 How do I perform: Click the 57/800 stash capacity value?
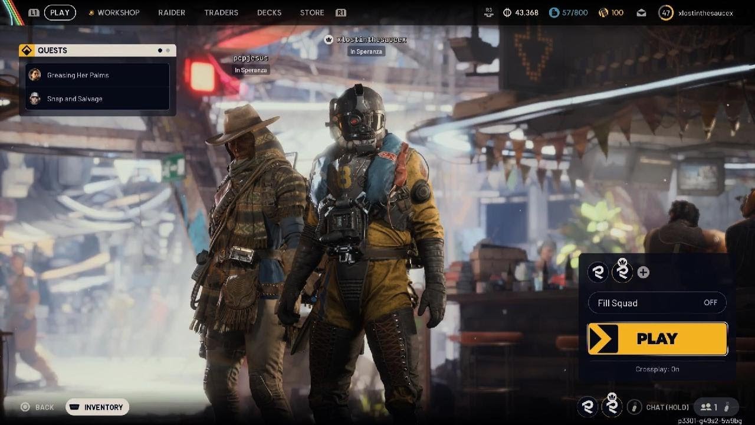575,12
